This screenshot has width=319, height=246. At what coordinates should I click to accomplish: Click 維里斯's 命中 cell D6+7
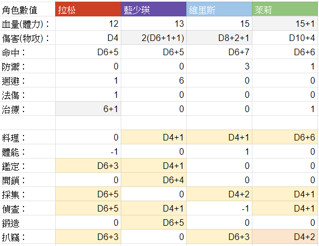tap(219, 52)
